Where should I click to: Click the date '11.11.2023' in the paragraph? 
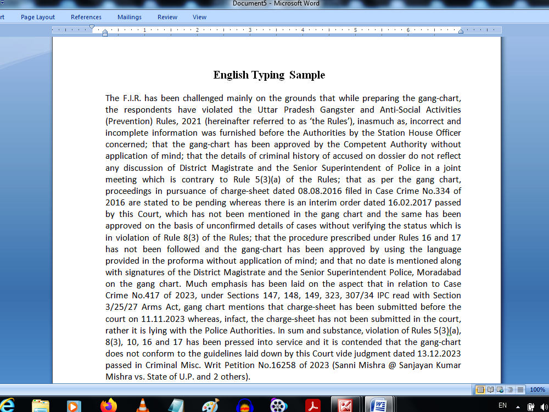point(163,319)
